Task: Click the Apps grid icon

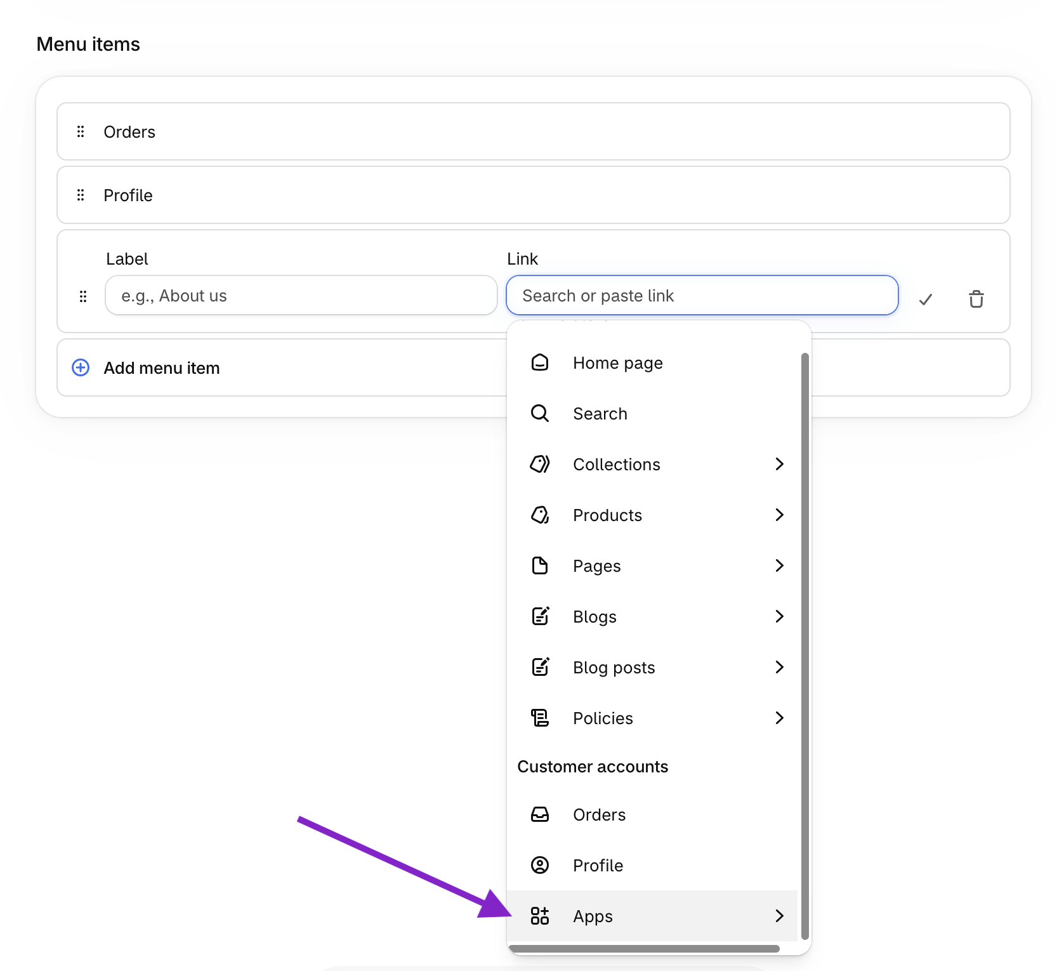Action: point(540,916)
